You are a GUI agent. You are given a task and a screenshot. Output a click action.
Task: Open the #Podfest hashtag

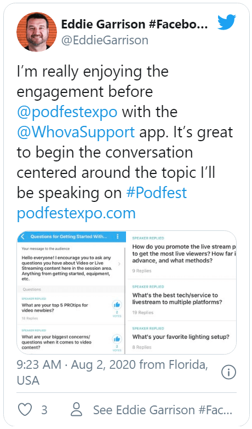[157, 193]
